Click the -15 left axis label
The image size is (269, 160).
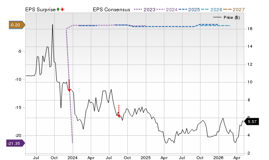[18, 108]
